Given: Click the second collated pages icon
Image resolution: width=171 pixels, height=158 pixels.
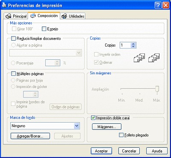Looking at the screenshot, I should 154,58.
